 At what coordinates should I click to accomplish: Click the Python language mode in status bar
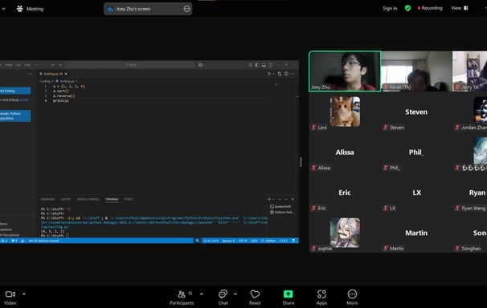point(269,241)
